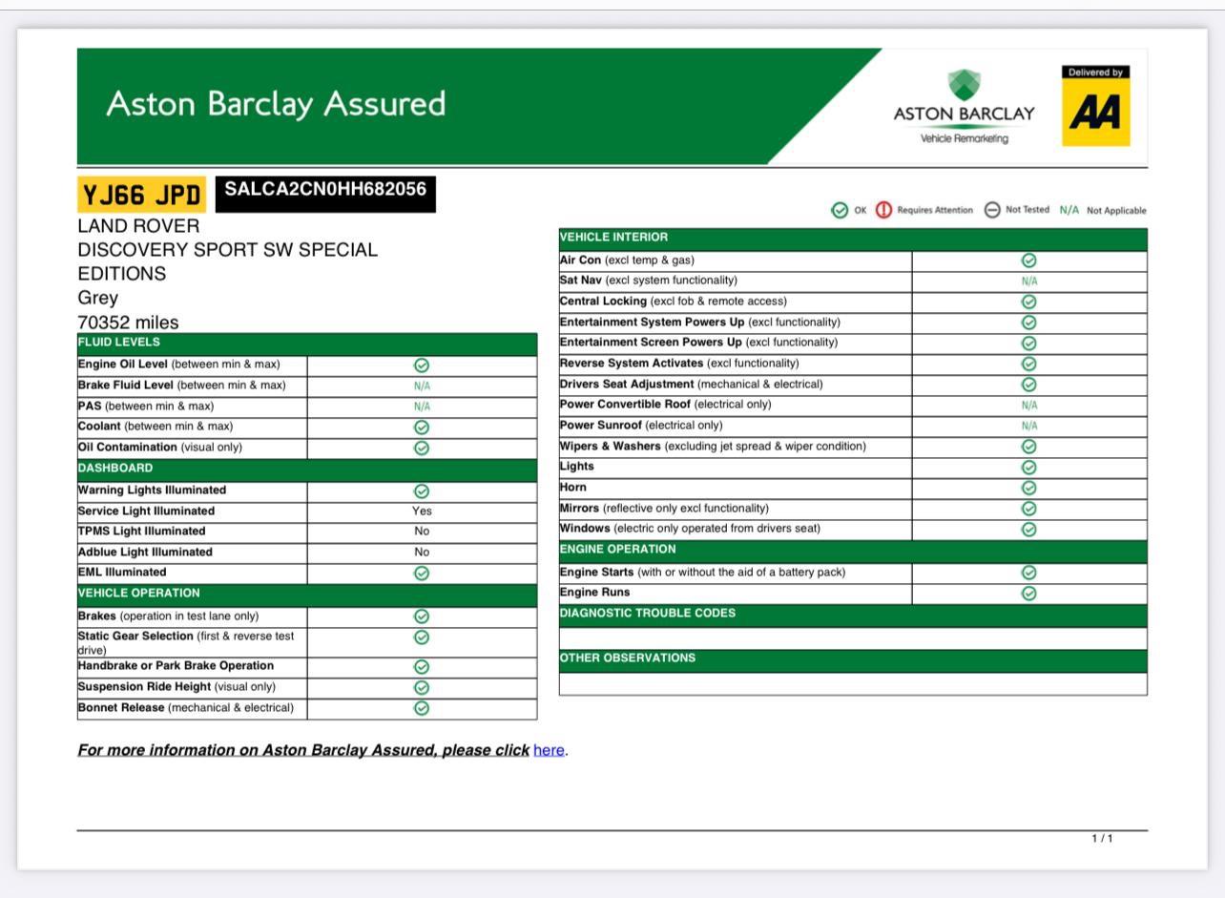Image resolution: width=1225 pixels, height=898 pixels.
Task: Select the Adblue Light Illuminated 'No' value
Action: [422, 553]
